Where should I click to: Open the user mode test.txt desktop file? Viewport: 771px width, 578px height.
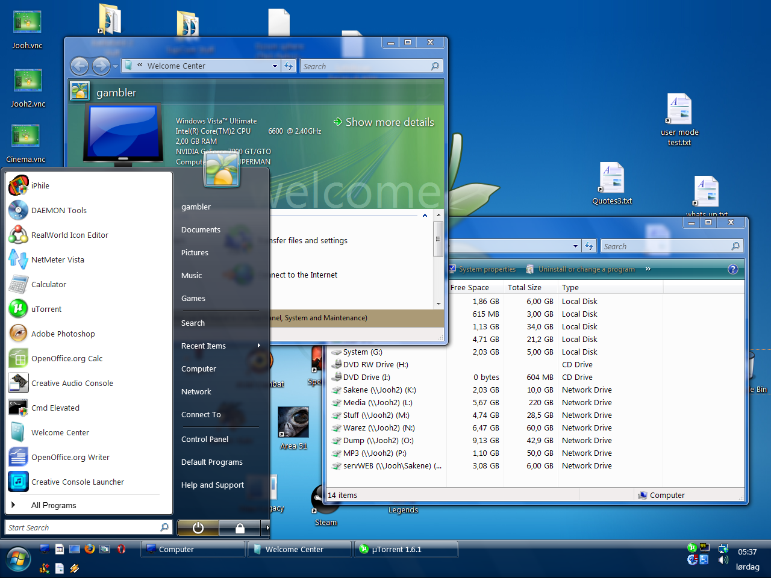pos(679,120)
